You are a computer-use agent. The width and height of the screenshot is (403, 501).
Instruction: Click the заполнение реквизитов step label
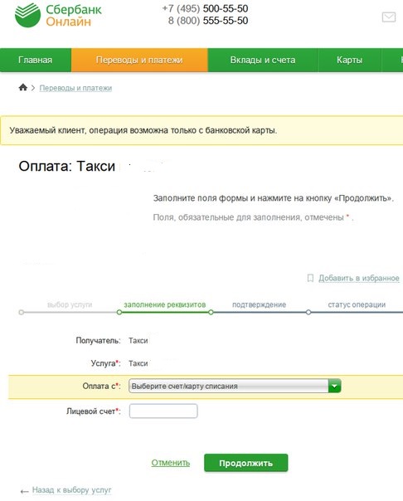pos(165,304)
